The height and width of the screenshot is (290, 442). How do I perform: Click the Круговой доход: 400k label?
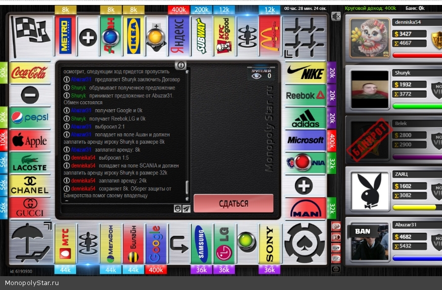[370, 8]
